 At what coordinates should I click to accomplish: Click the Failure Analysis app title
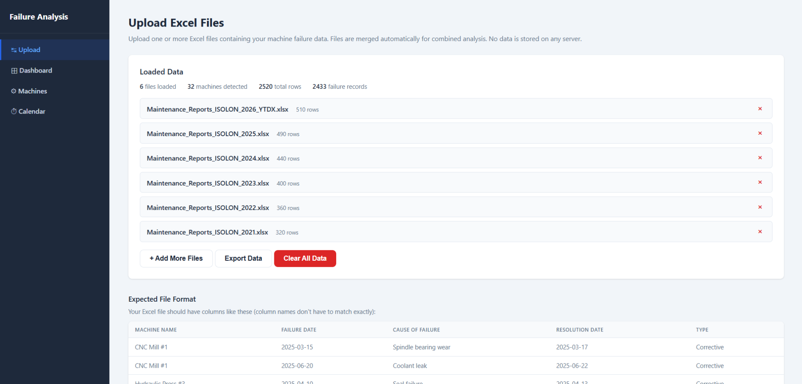(x=39, y=17)
